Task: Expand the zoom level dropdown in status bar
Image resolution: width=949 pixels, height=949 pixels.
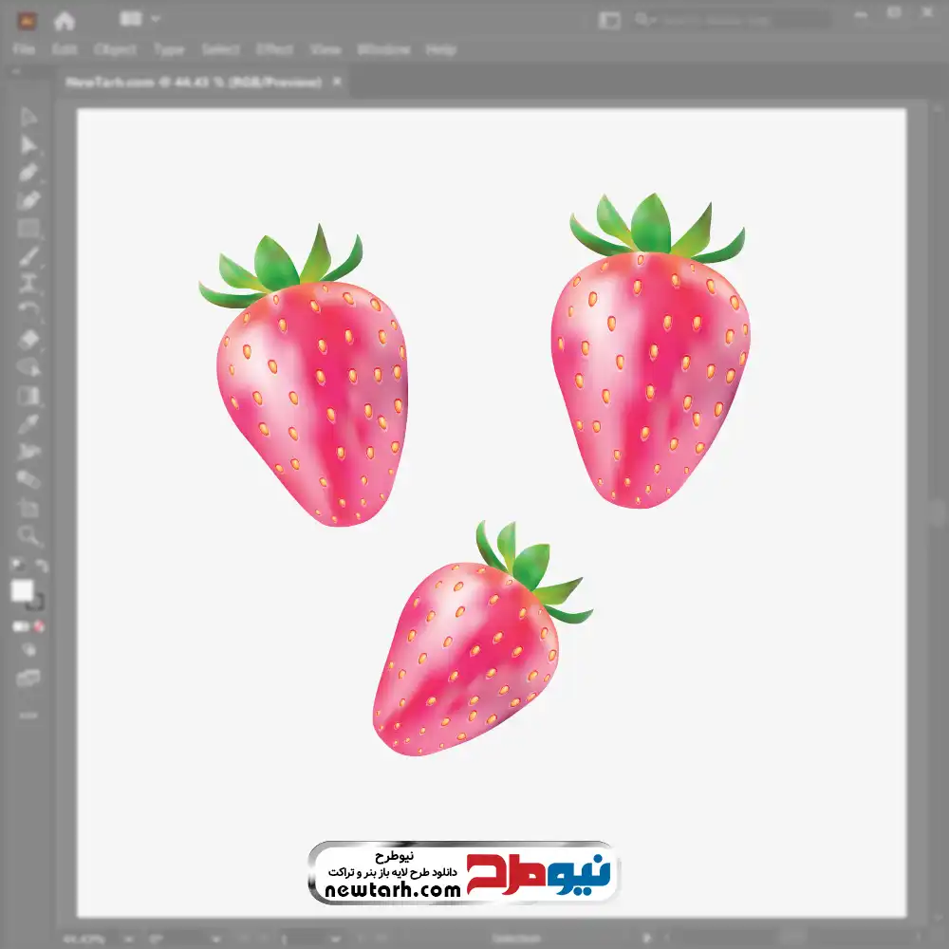Action: coord(131,939)
